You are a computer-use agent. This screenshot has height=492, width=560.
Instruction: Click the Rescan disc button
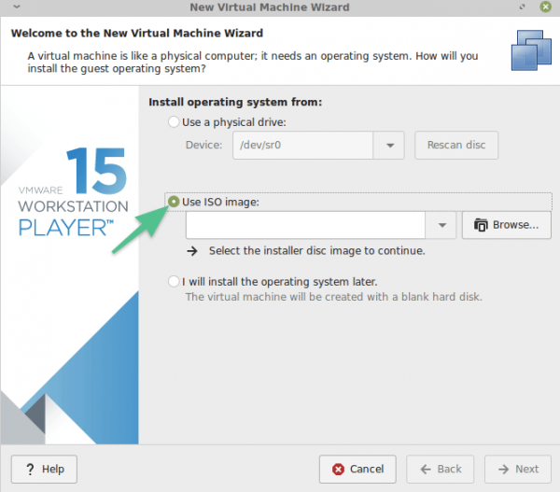456,145
